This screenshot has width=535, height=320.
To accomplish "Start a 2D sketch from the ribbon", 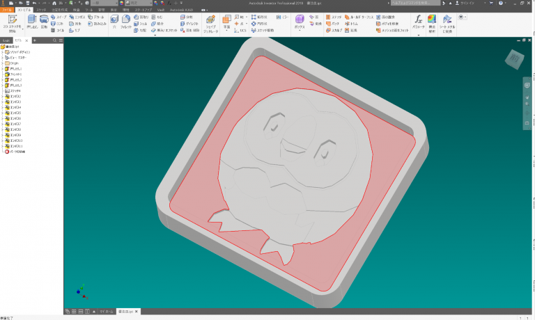I will [13, 23].
